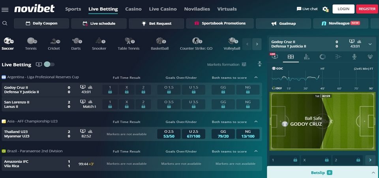Open the Daily Coupon
This screenshot has height=178, width=379.
41,23
